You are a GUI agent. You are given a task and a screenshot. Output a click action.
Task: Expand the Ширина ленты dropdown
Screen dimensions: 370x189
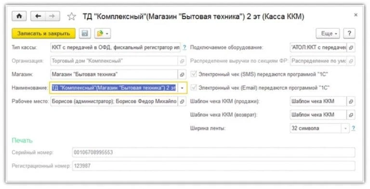pos(345,129)
